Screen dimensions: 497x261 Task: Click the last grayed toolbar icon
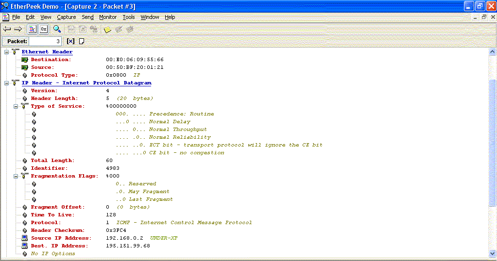coord(130,30)
